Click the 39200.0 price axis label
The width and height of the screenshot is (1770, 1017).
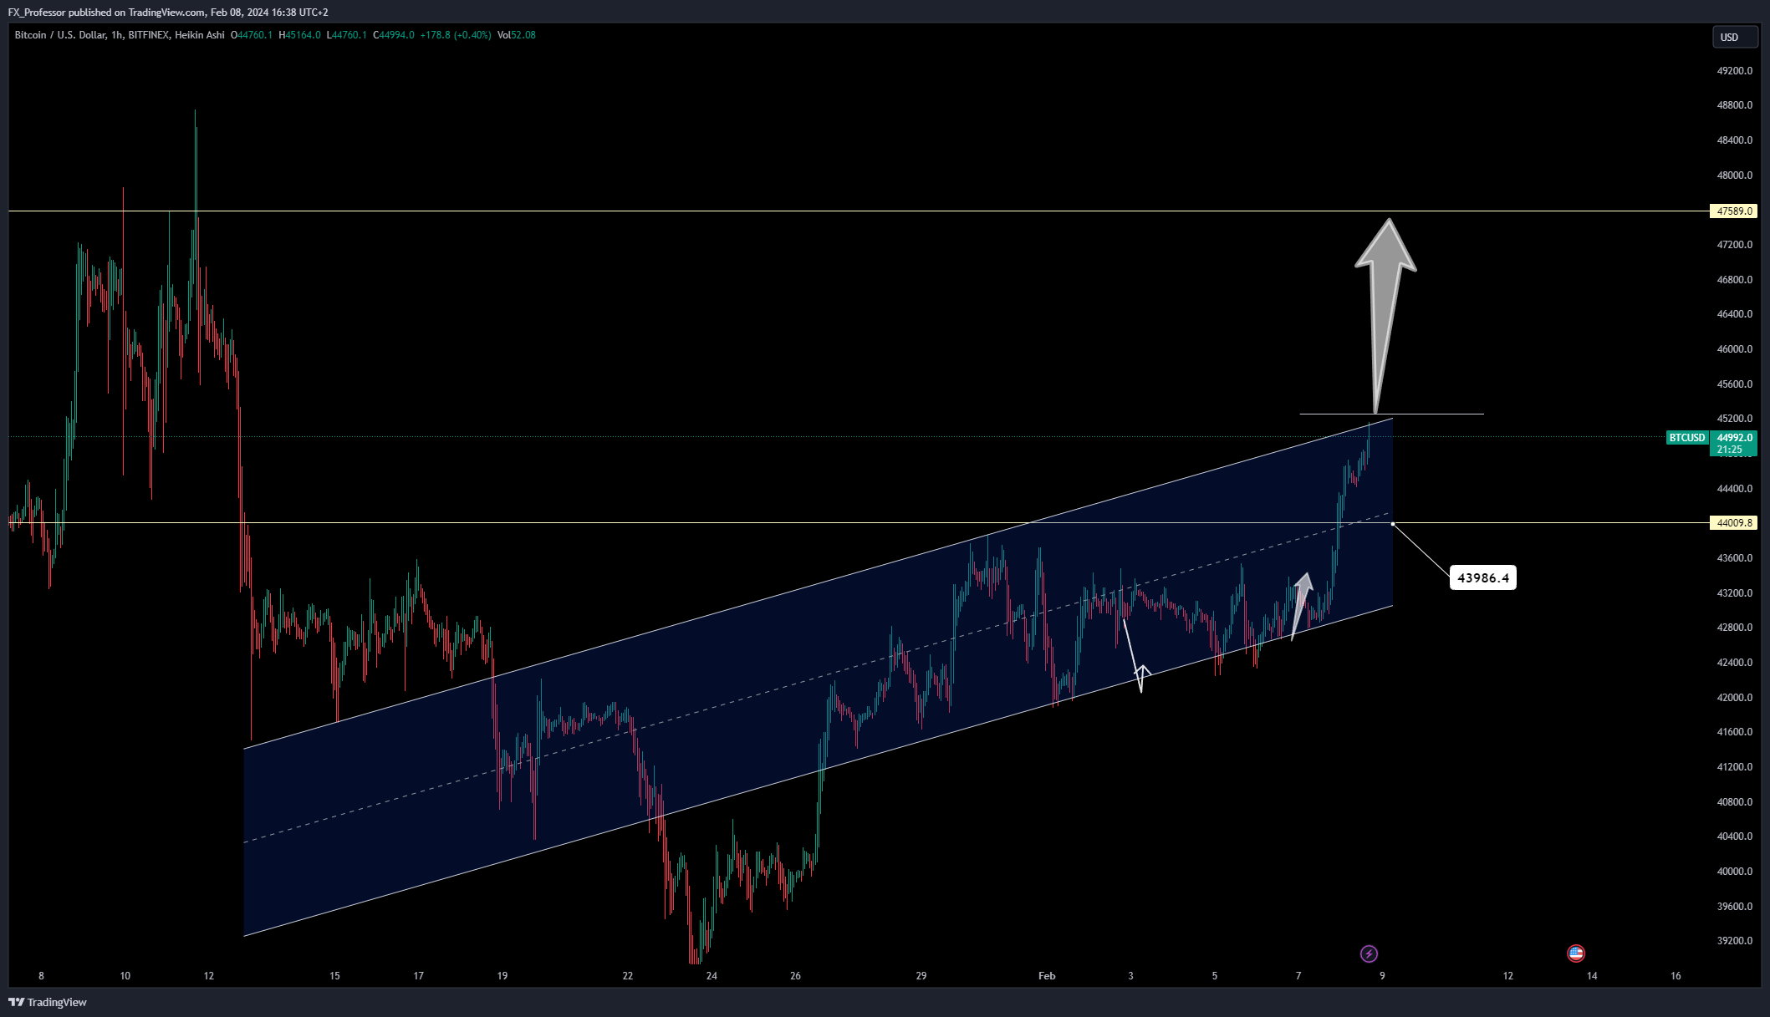coord(1734,941)
